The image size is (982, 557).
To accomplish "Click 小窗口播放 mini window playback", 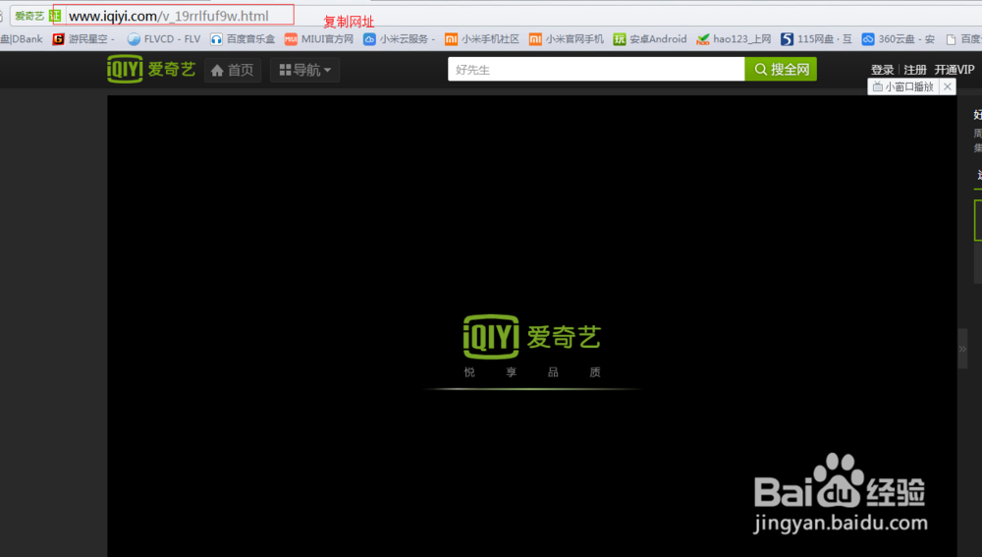I will [903, 87].
